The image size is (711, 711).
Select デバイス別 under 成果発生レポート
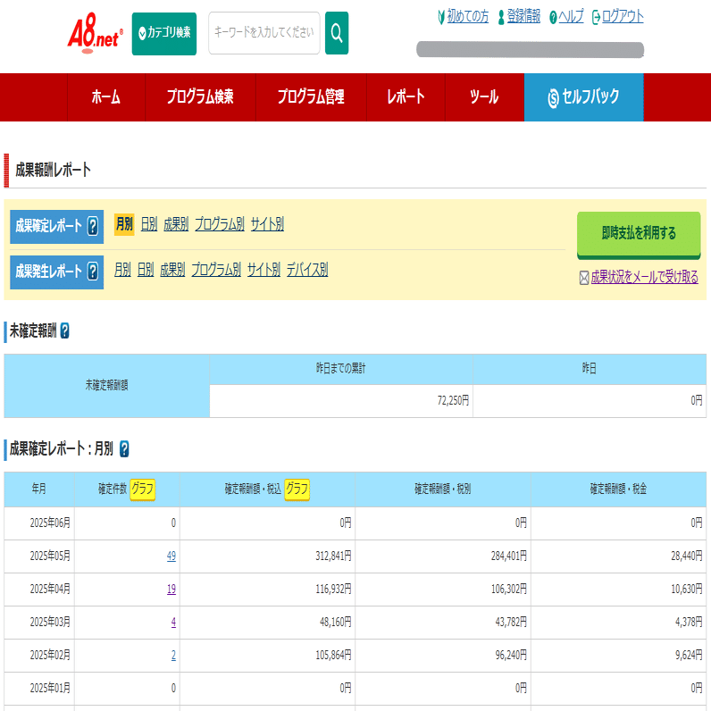click(x=307, y=270)
